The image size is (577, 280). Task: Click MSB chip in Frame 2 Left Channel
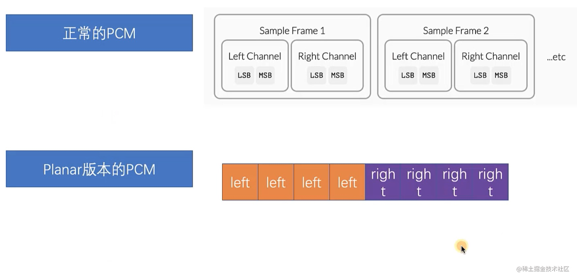429,75
